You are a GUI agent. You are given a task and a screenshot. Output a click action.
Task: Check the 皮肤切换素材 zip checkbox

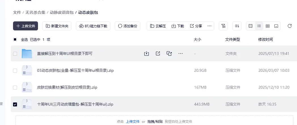click(x=15, y=88)
